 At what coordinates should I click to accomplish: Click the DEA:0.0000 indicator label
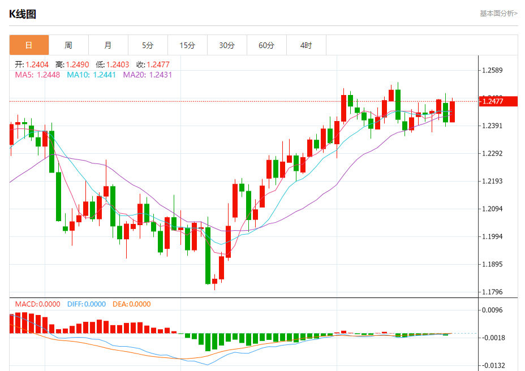point(132,304)
